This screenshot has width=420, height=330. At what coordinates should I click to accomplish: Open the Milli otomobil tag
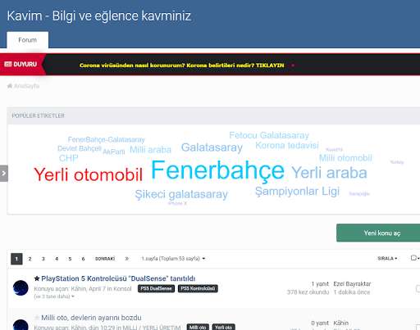coord(345,158)
